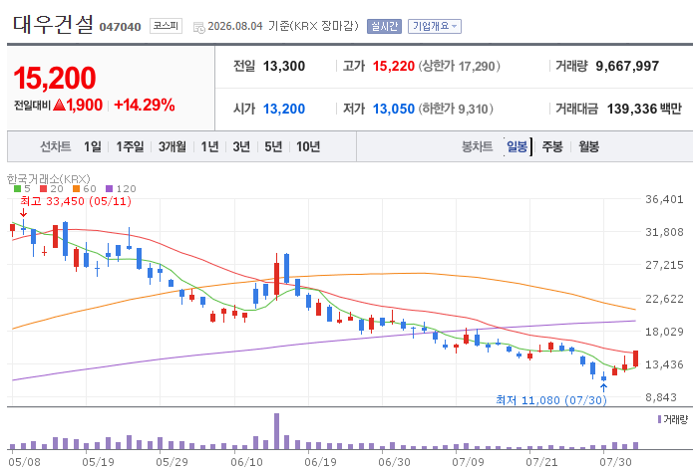
Task: Click the current price 15,200
Action: (55, 79)
